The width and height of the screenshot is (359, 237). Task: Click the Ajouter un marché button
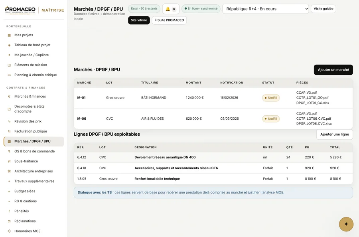coord(333,69)
